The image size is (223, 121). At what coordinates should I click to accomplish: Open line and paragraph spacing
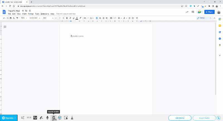pyautogui.click(x=111, y=18)
